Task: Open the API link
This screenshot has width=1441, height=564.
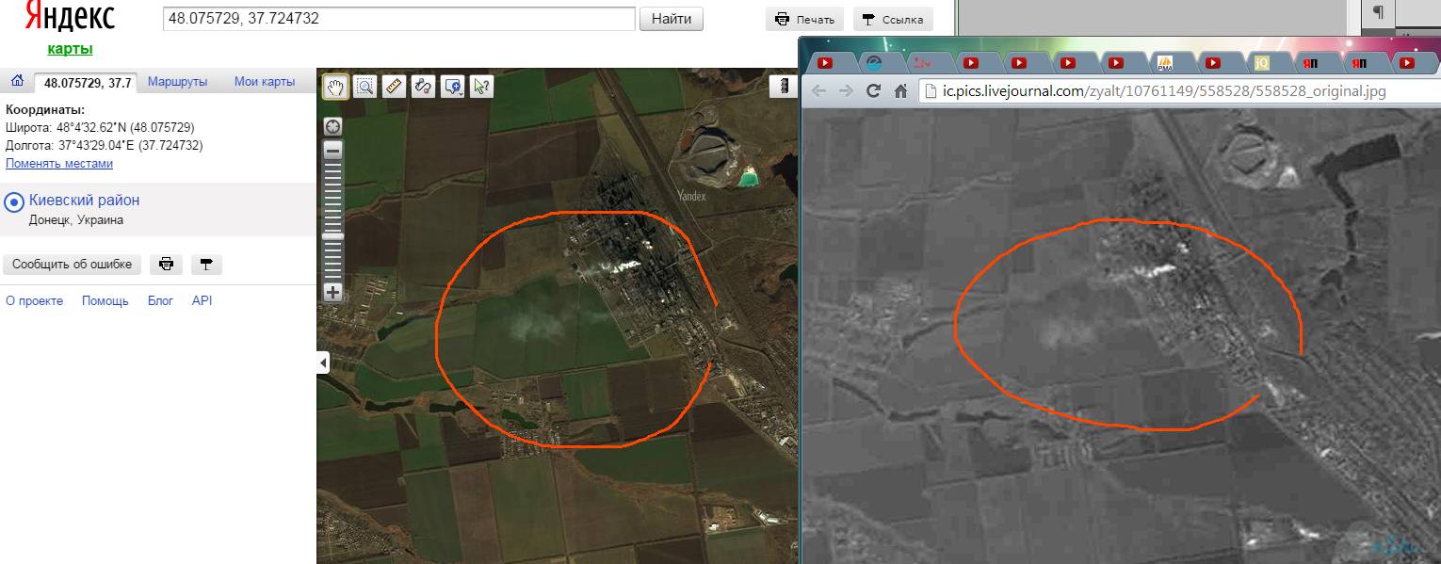Action: (202, 300)
